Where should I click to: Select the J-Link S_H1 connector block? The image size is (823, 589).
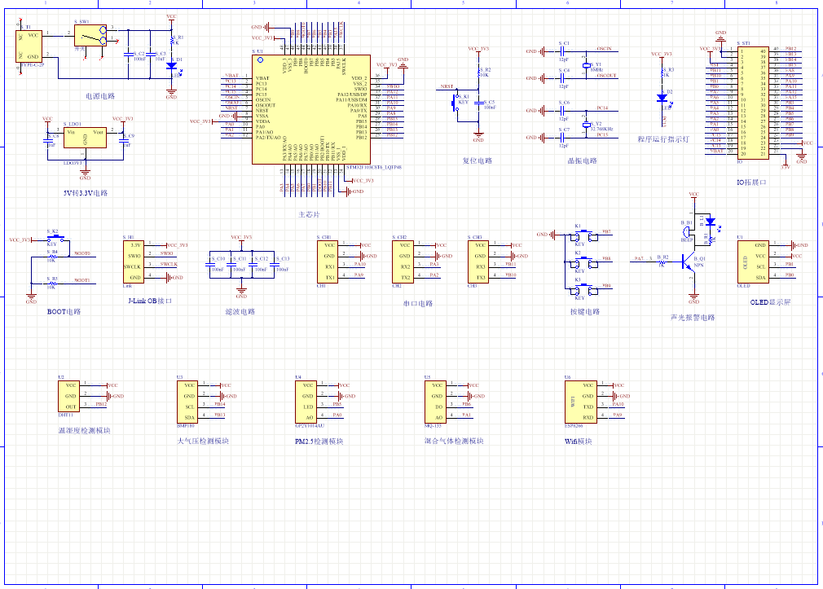pos(135,261)
